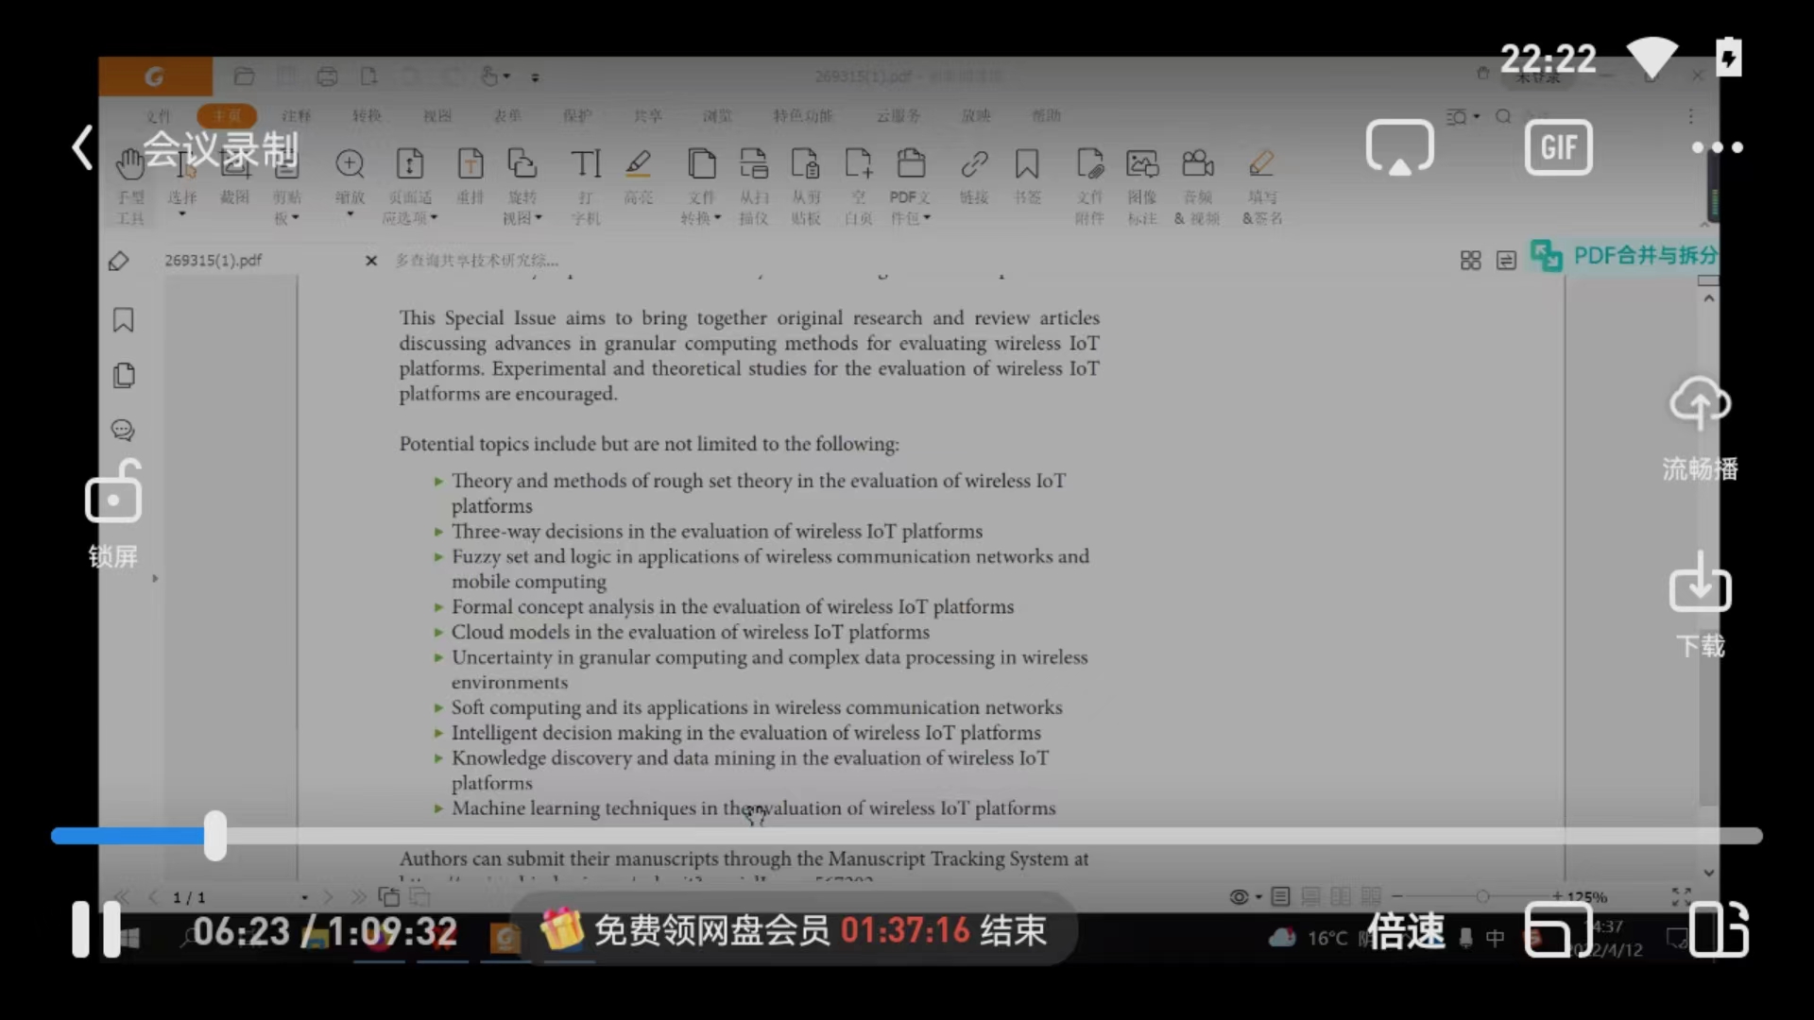1814x1020 pixels.
Task: Click the bookmark panel icon in sidebar
Action: click(x=123, y=320)
